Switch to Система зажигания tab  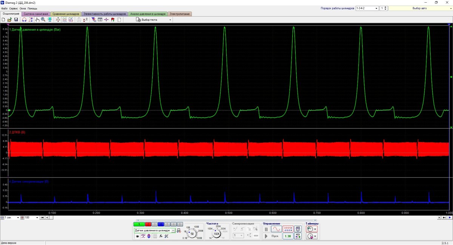pyautogui.click(x=36, y=14)
